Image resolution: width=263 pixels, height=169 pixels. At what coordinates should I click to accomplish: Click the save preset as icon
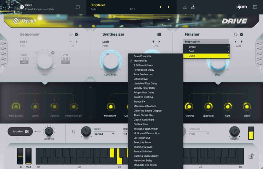pos(193,7)
